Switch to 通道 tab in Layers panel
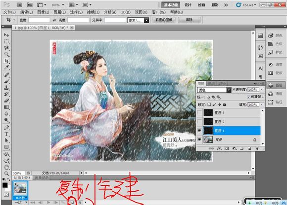This screenshot has width=287, height=205. tap(212, 83)
